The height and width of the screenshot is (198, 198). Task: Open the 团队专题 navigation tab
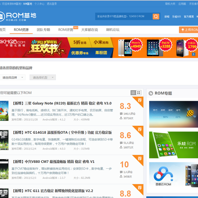coord(43,30)
